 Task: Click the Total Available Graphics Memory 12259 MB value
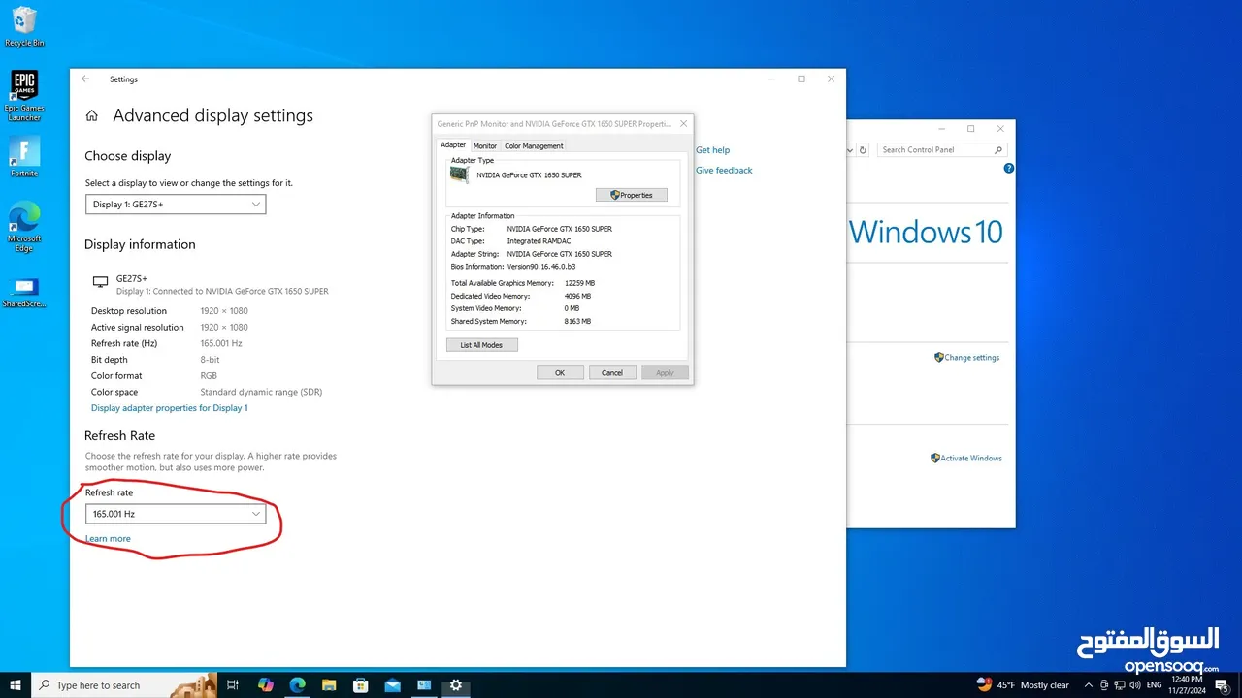pos(579,283)
